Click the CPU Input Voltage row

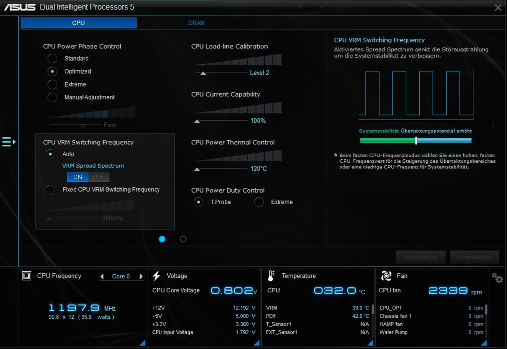pos(204,333)
